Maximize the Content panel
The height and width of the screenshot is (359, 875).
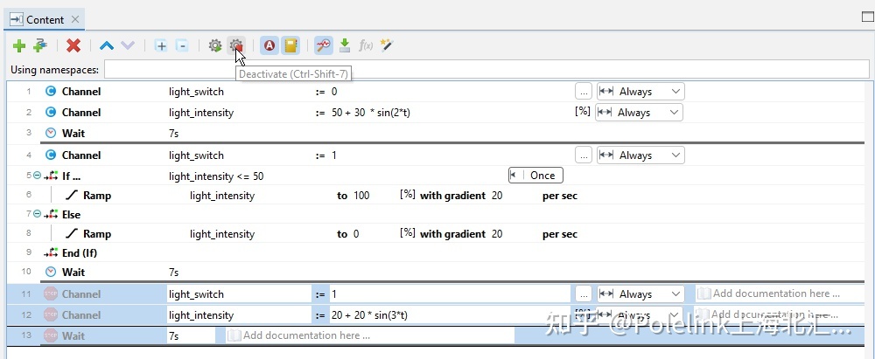click(867, 17)
